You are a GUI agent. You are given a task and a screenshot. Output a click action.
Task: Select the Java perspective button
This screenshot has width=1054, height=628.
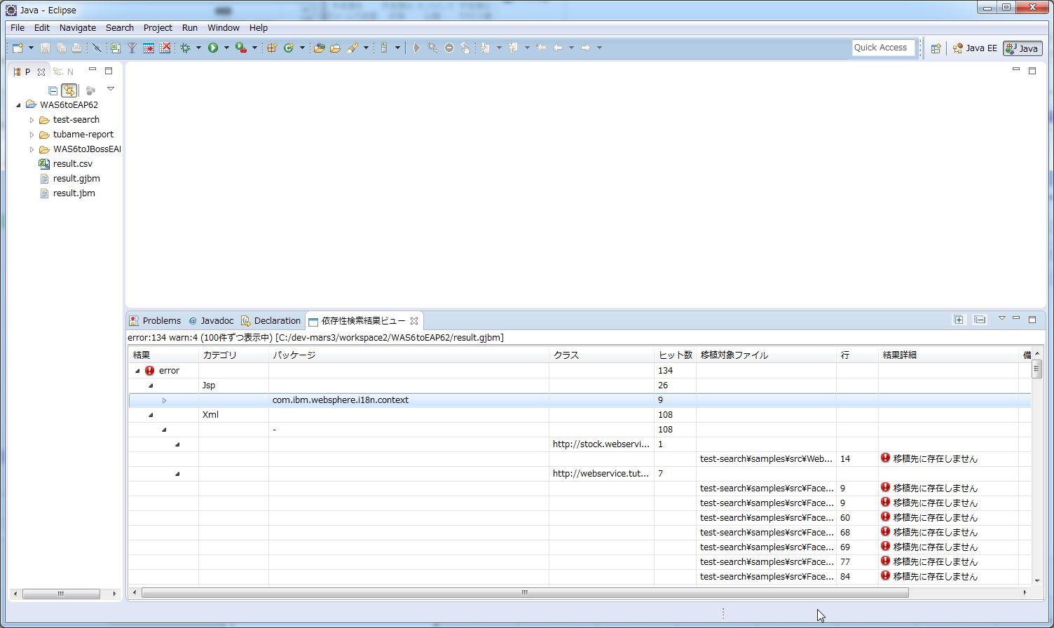pyautogui.click(x=1022, y=48)
